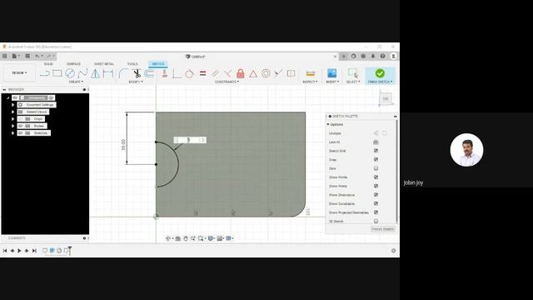
Task: Open the Create dropdown menu
Action: pos(76,82)
